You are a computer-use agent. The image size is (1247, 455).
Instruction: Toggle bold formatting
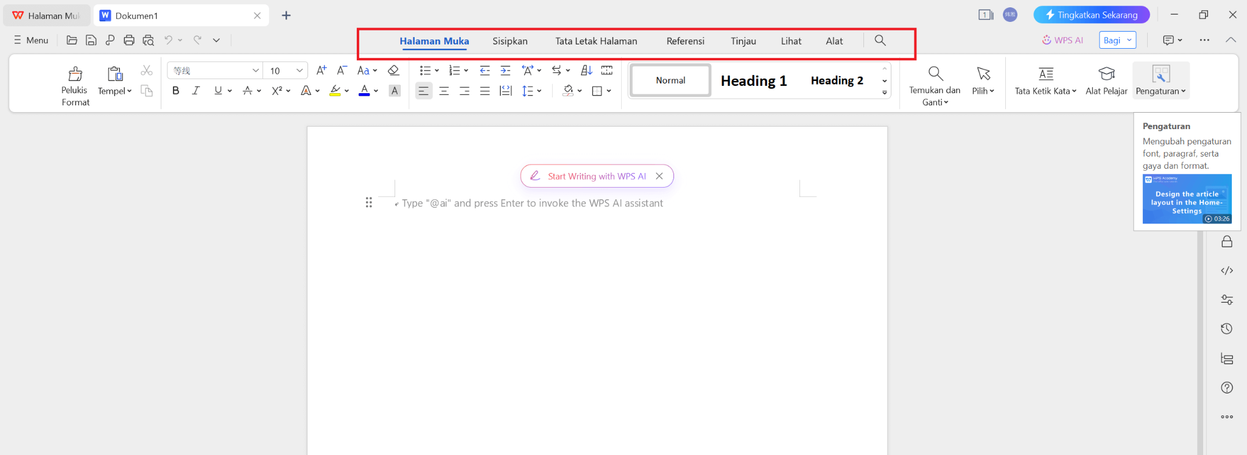tap(175, 91)
